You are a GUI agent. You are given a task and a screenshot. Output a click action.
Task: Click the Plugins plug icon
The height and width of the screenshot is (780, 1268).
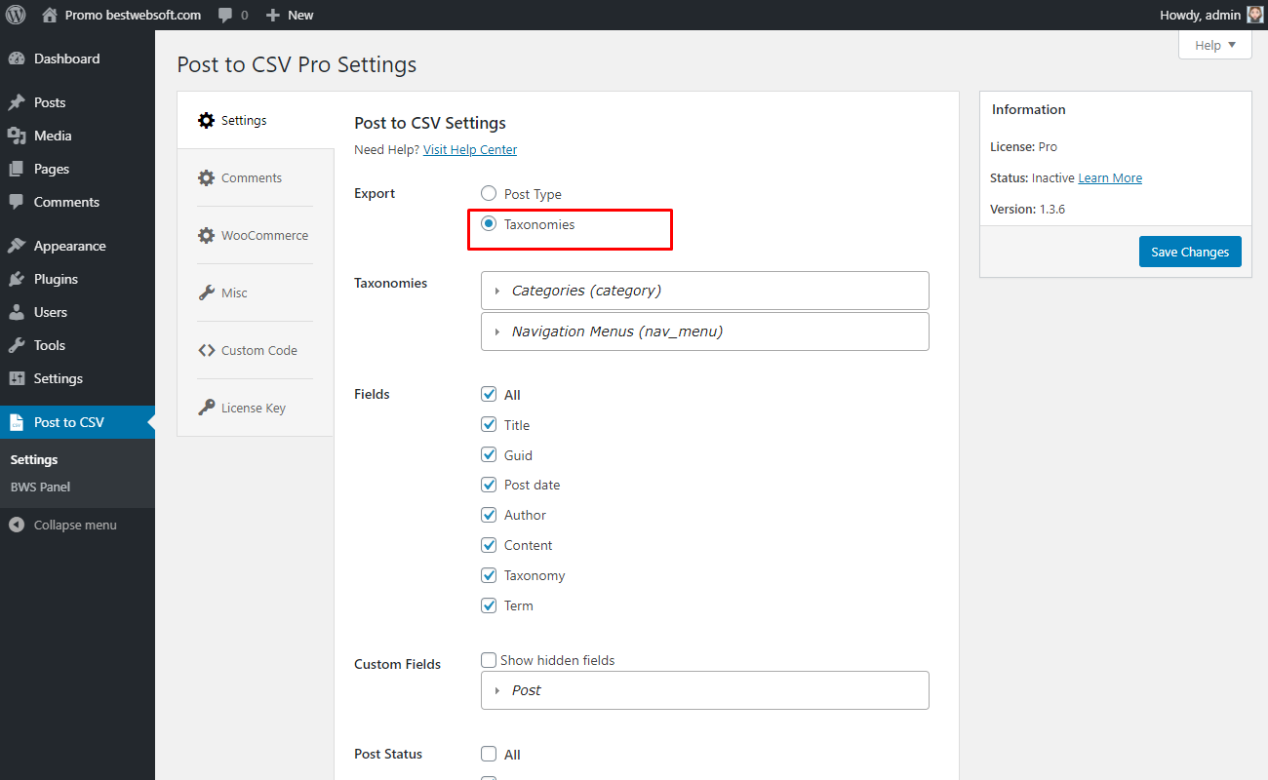(x=17, y=279)
